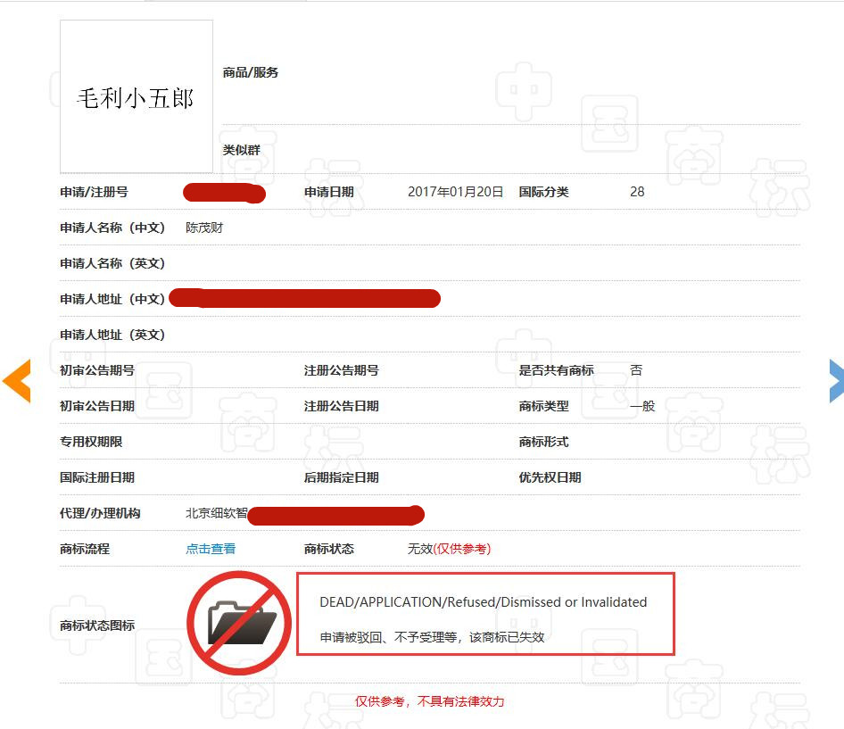Go to next record with blue arrow
Viewport: 844px width, 729px height.
[x=837, y=381]
